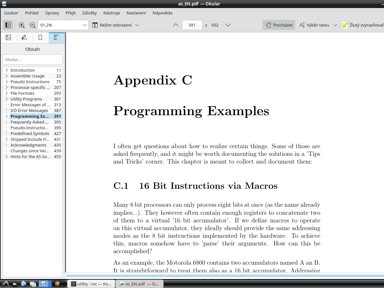Activate the Procházet browse tool

[x=279, y=25]
